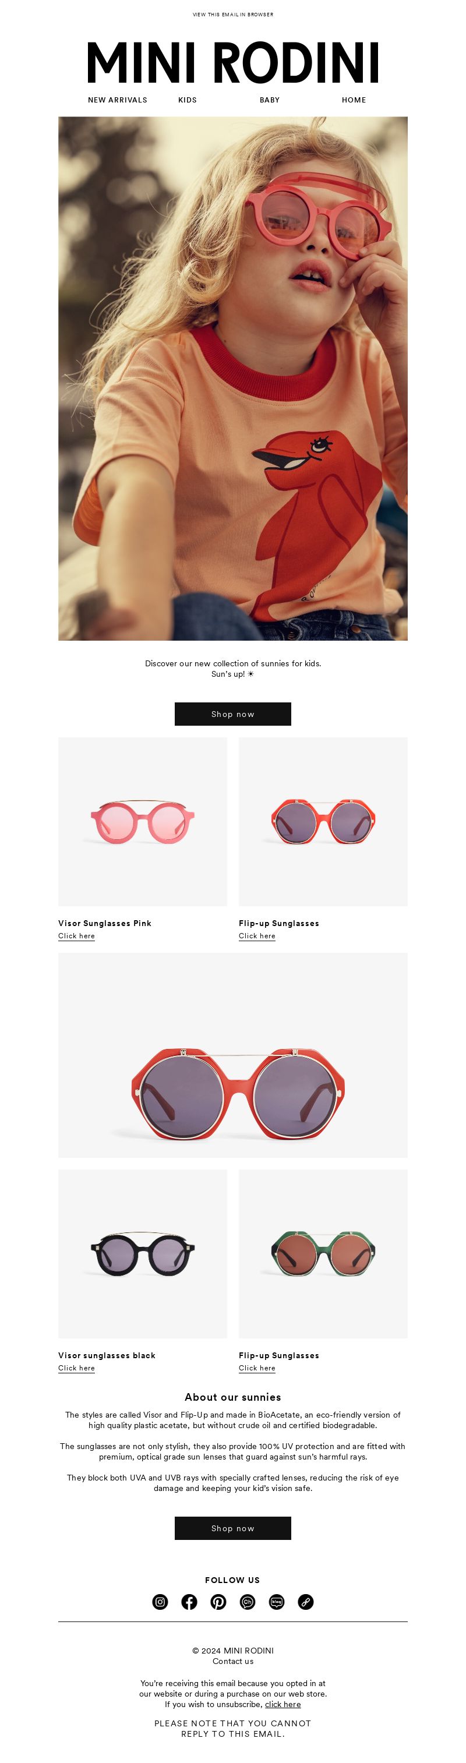Screen dimensions: 466x1763
Task: Click the Shop now button below About our sunnies
Action: click(x=232, y=1528)
